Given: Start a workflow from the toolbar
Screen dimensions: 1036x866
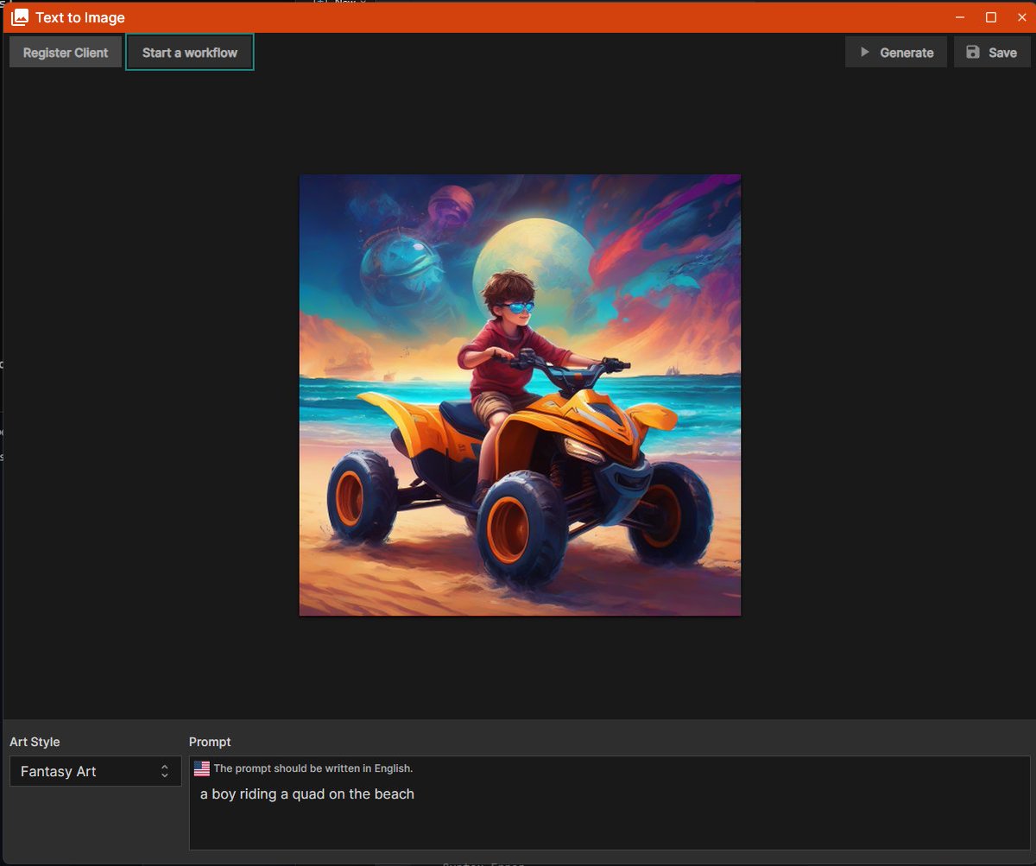Looking at the screenshot, I should [190, 53].
